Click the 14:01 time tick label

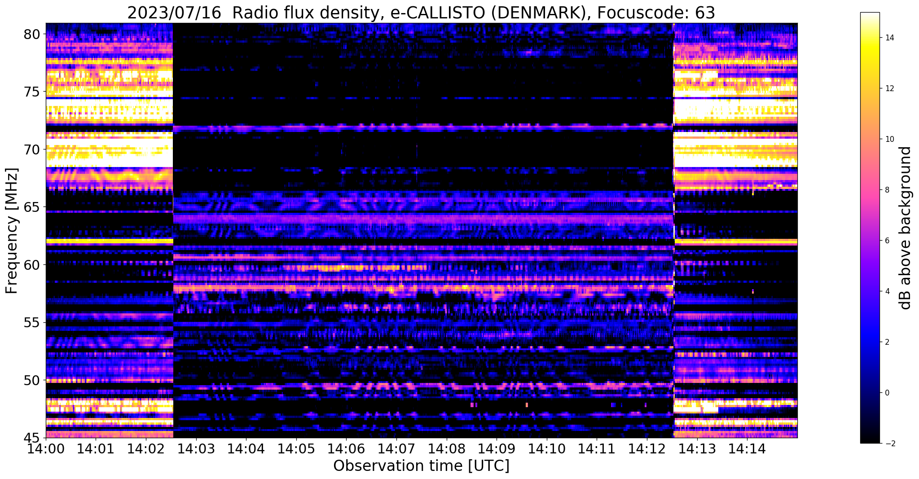coord(96,448)
